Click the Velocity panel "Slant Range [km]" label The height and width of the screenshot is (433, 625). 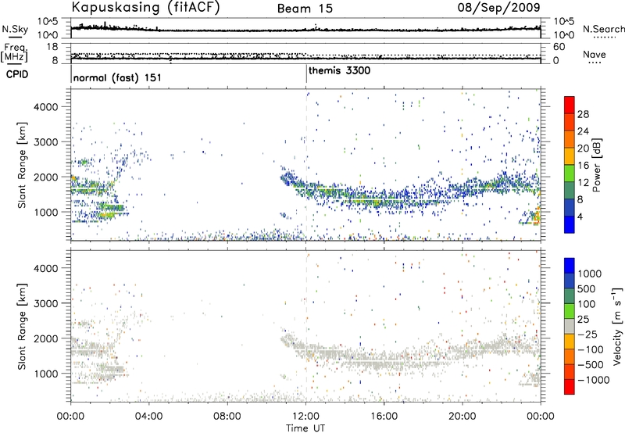click(22, 327)
